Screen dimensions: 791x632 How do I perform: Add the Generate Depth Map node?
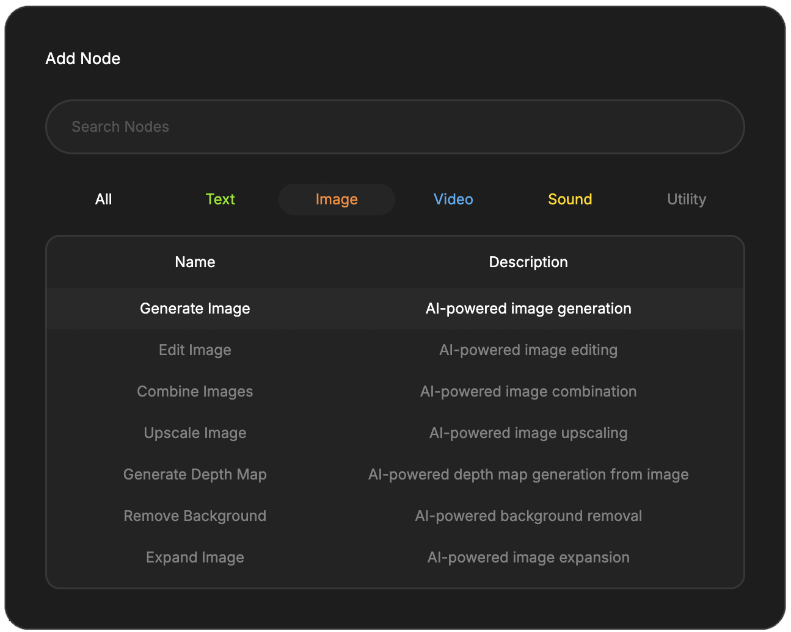195,475
